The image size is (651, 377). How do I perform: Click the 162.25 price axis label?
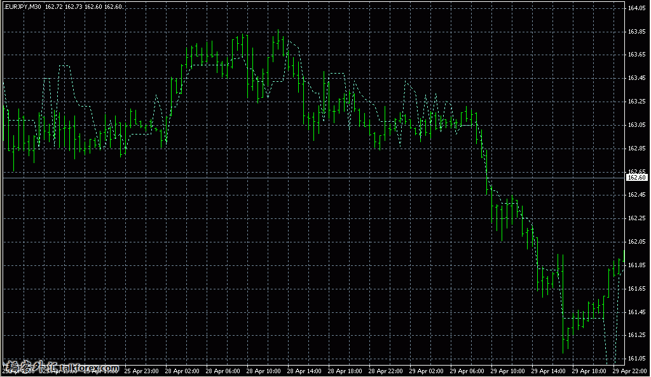[636, 218]
